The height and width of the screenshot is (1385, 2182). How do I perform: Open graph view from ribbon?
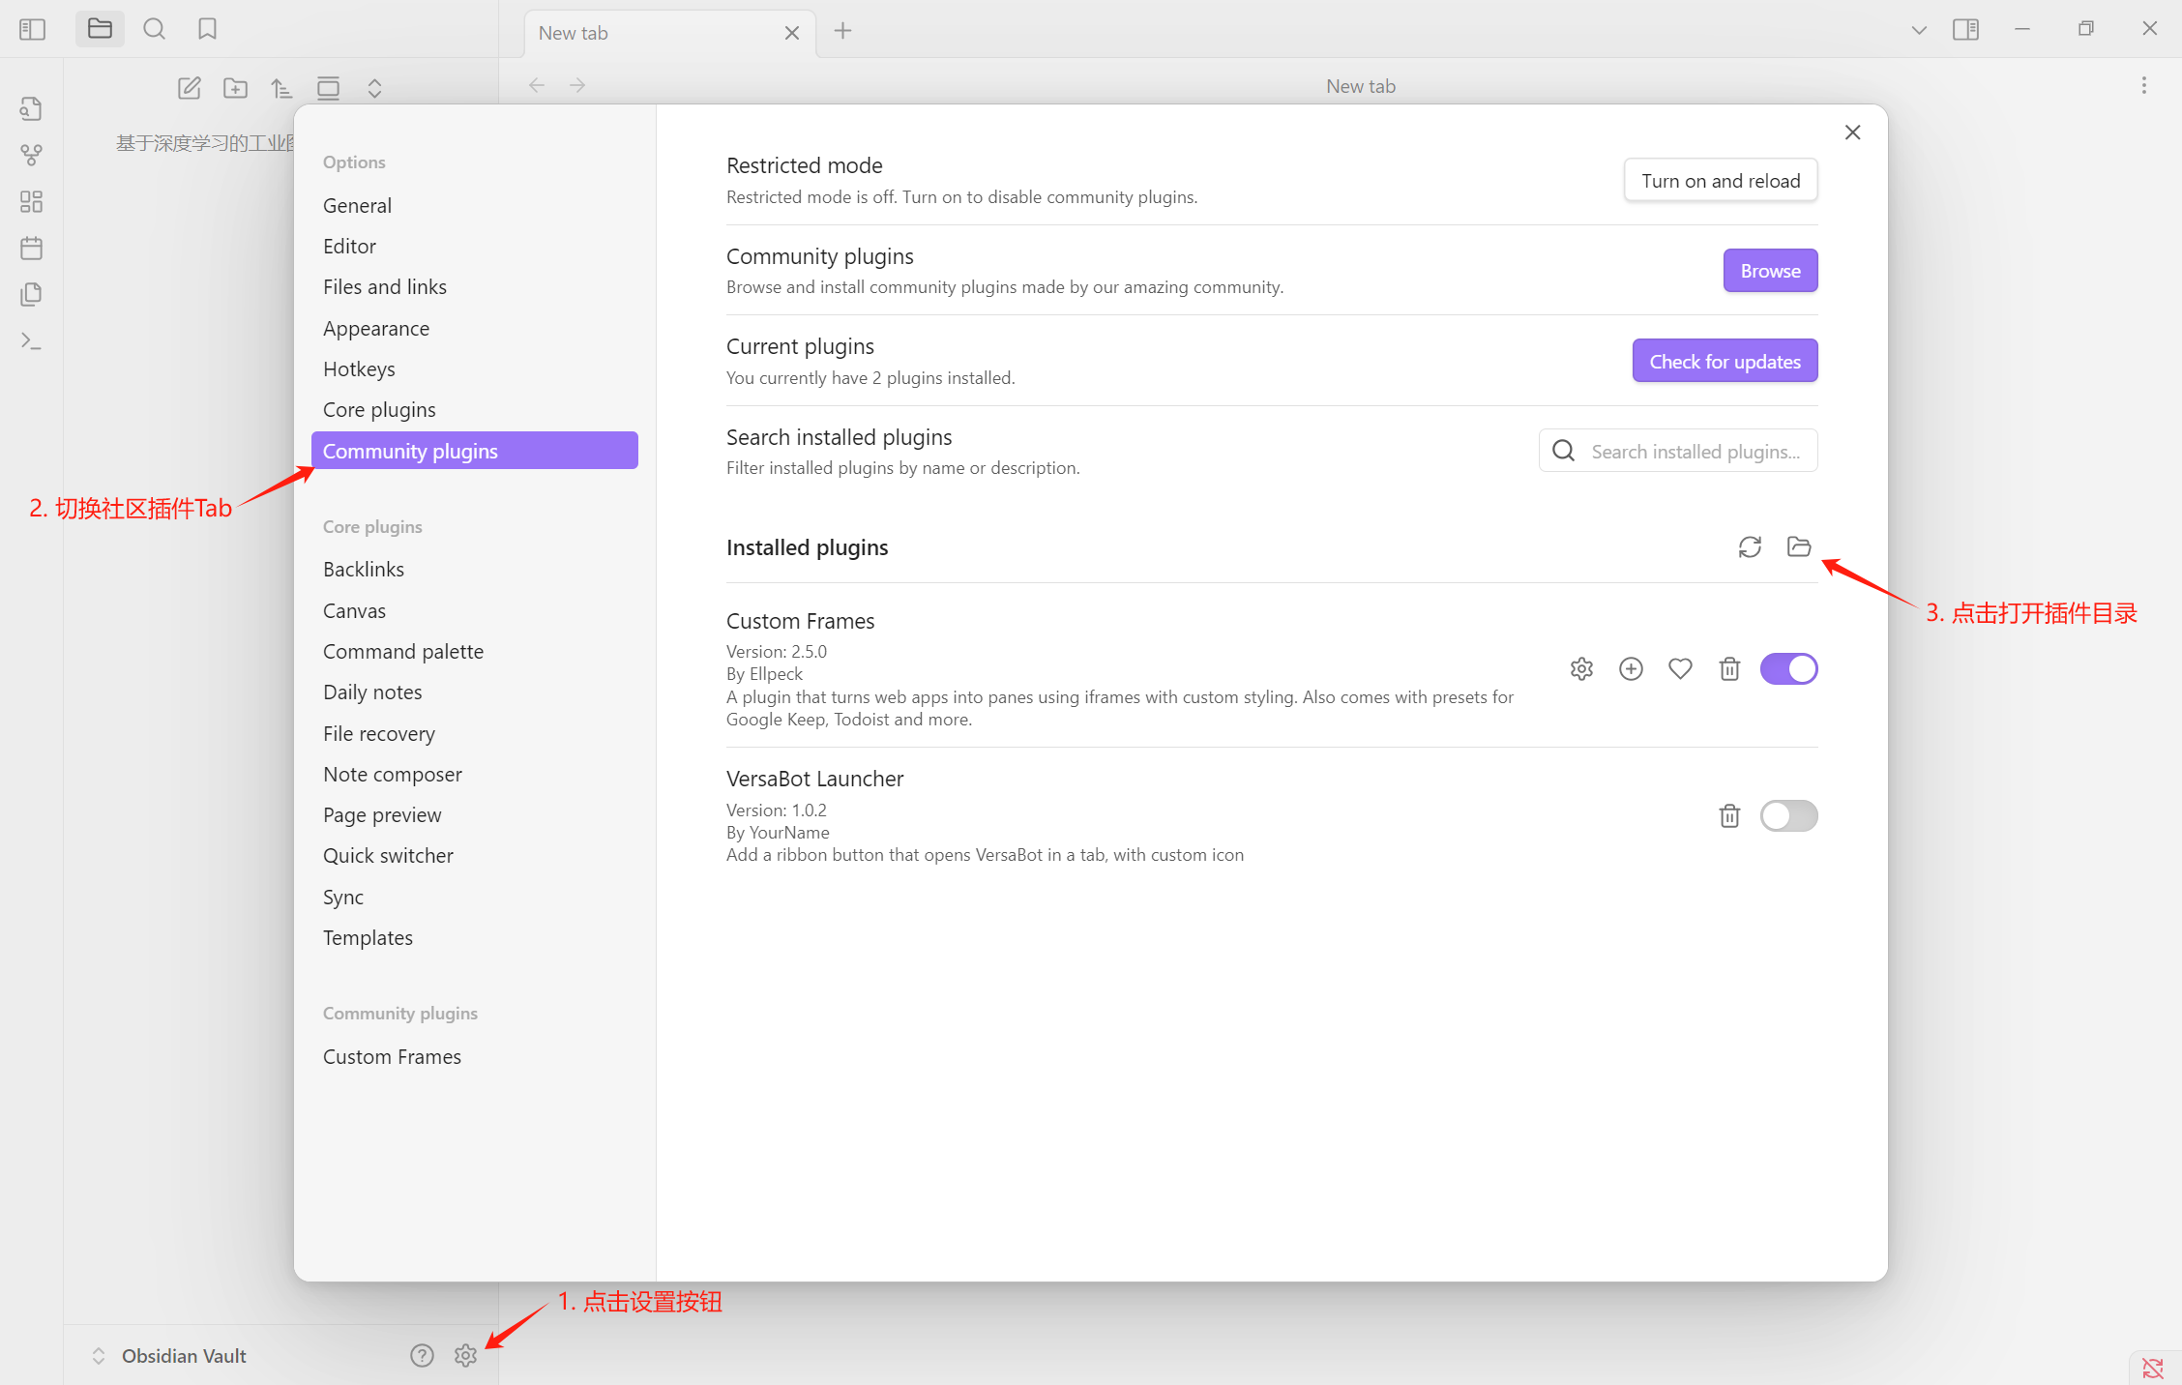pyautogui.click(x=31, y=155)
